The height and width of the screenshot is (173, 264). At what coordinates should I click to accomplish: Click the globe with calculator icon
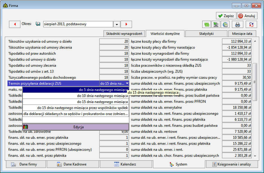[x=225, y=24]
